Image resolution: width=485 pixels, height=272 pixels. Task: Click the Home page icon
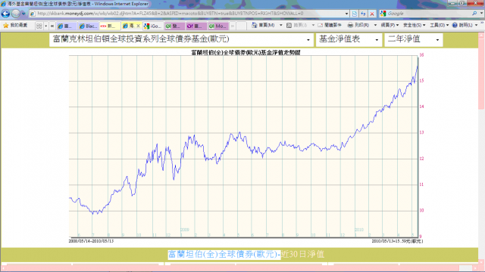click(x=255, y=25)
